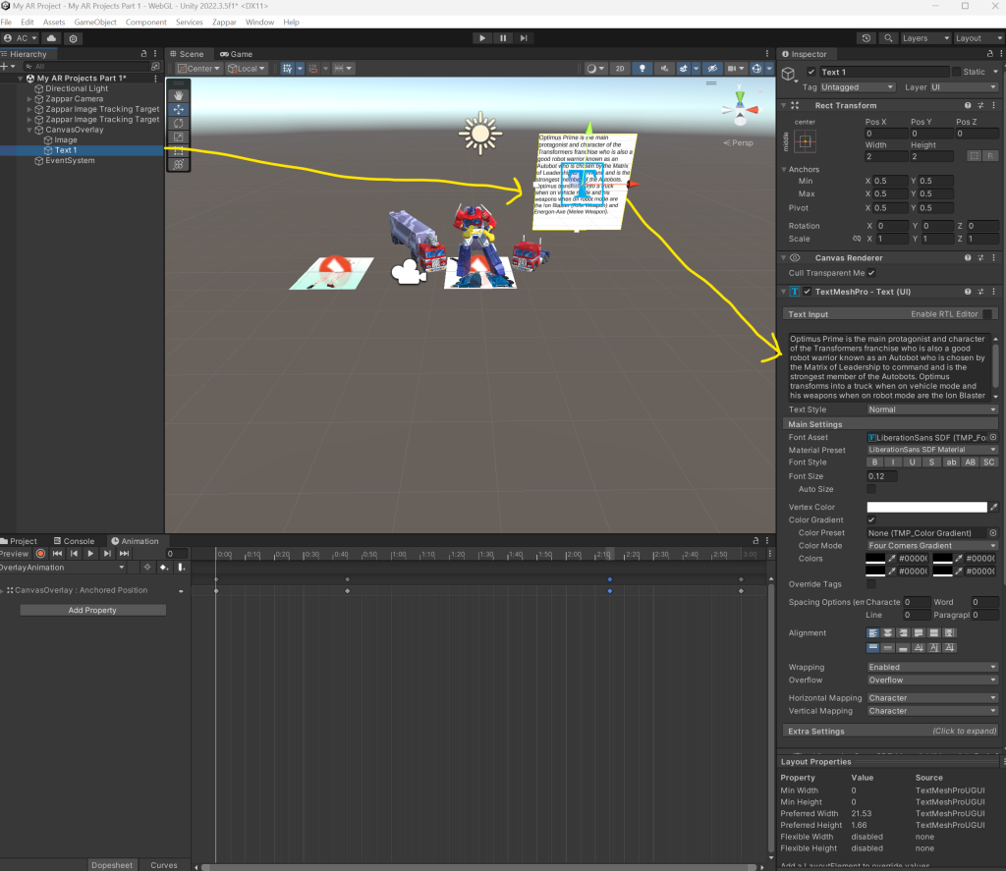Screen dimensions: 1006x871
Task: Enable the Auto Size checkbox
Action: coord(871,488)
